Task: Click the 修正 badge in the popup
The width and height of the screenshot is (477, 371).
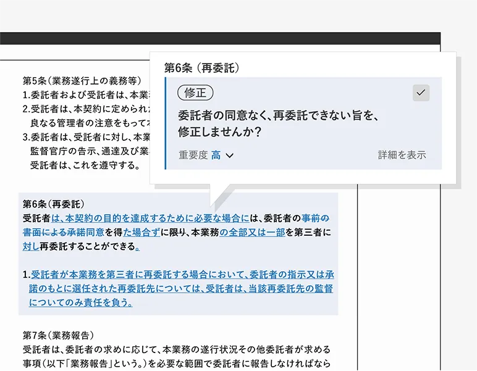Action: (x=195, y=93)
